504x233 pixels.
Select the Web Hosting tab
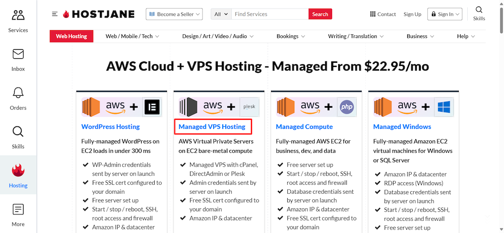tap(72, 36)
